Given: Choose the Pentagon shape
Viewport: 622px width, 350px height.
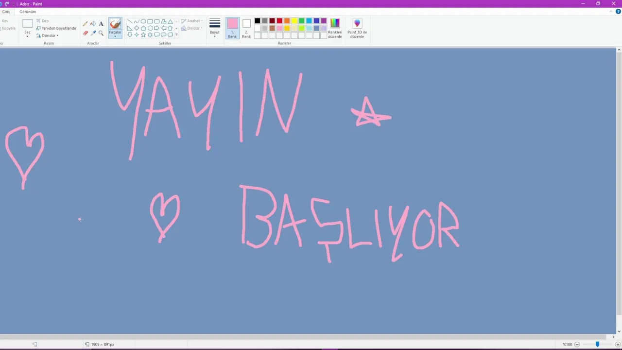Looking at the screenshot, I should tap(143, 28).
